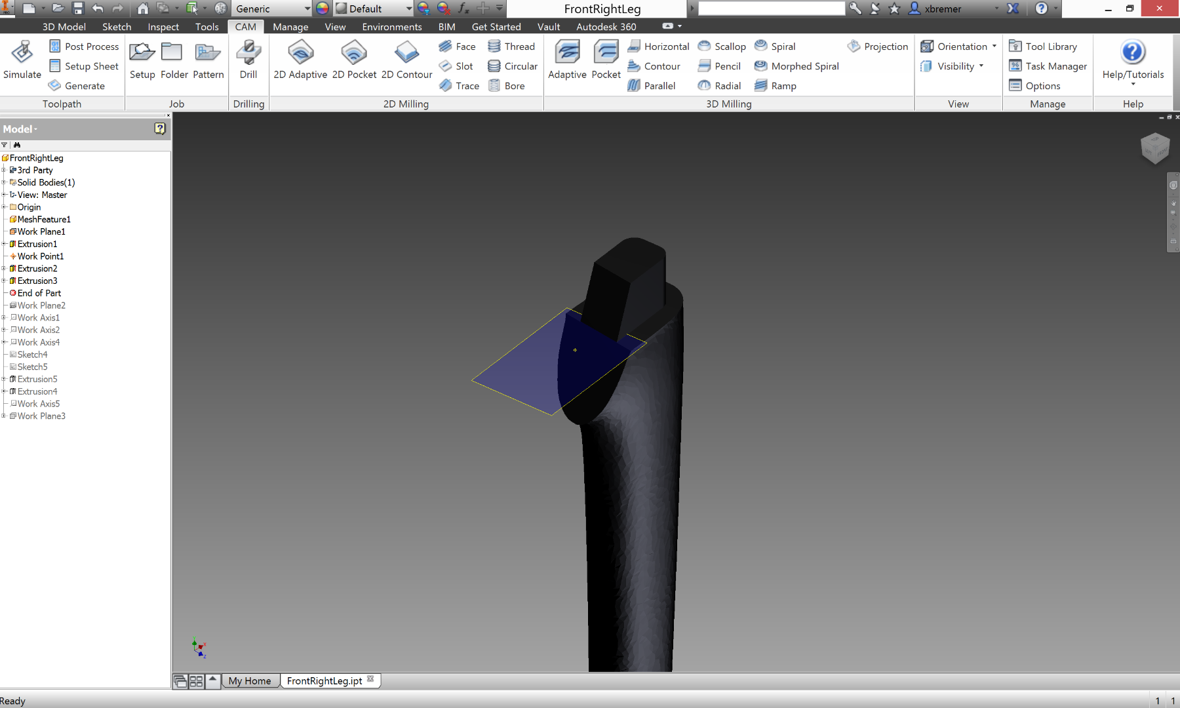Create a new job Setup
Screen dimensions: 1180x708
pyautogui.click(x=142, y=59)
